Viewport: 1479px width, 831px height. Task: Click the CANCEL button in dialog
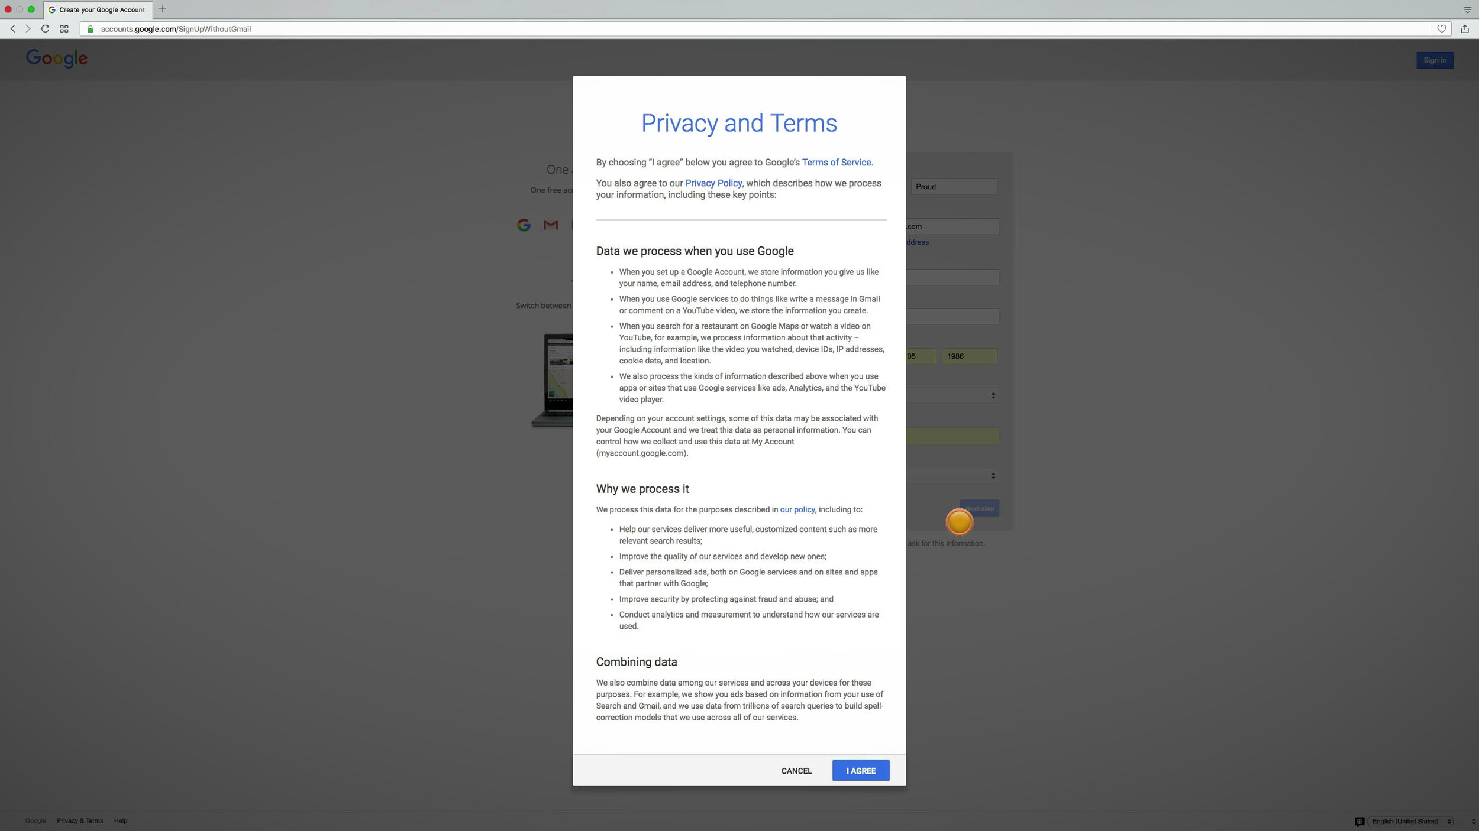coord(796,771)
